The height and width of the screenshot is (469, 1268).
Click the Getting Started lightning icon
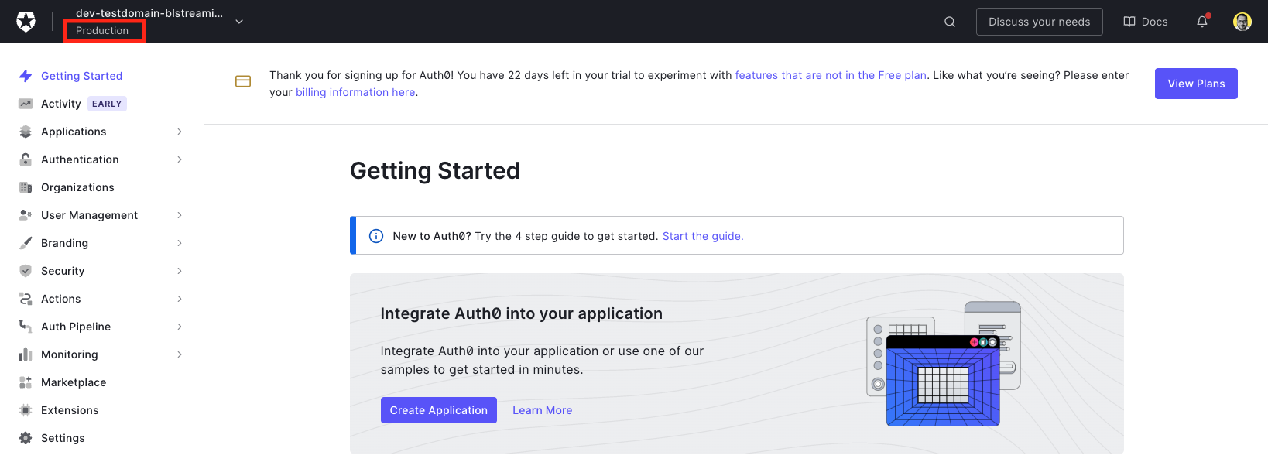coord(26,76)
